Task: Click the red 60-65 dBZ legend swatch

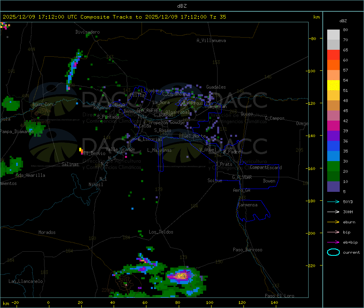Action: point(333,55)
